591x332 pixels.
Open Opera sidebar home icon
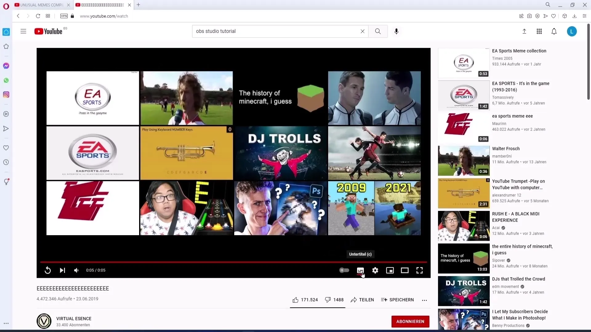pos(6,32)
